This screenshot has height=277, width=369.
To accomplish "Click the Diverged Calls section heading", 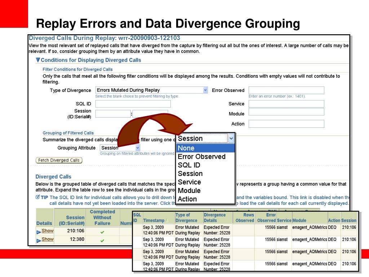I will (53, 177).
